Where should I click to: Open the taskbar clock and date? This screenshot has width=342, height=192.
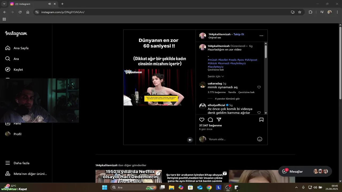(x=331, y=187)
